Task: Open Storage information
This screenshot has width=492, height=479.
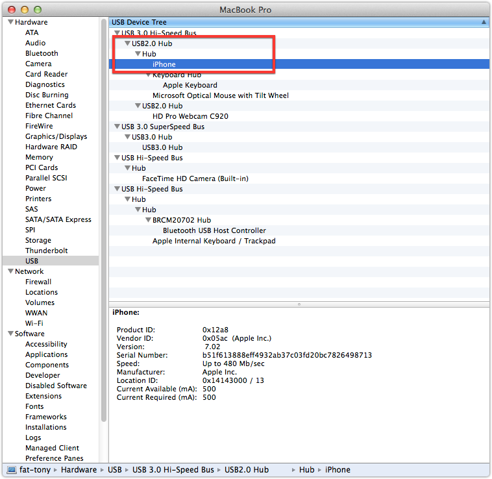Action: click(38, 240)
